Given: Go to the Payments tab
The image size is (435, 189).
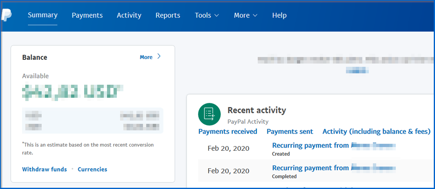Looking at the screenshot, I should point(87,15).
